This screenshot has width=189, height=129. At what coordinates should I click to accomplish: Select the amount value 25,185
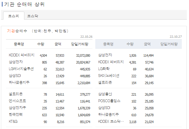click(149, 101)
